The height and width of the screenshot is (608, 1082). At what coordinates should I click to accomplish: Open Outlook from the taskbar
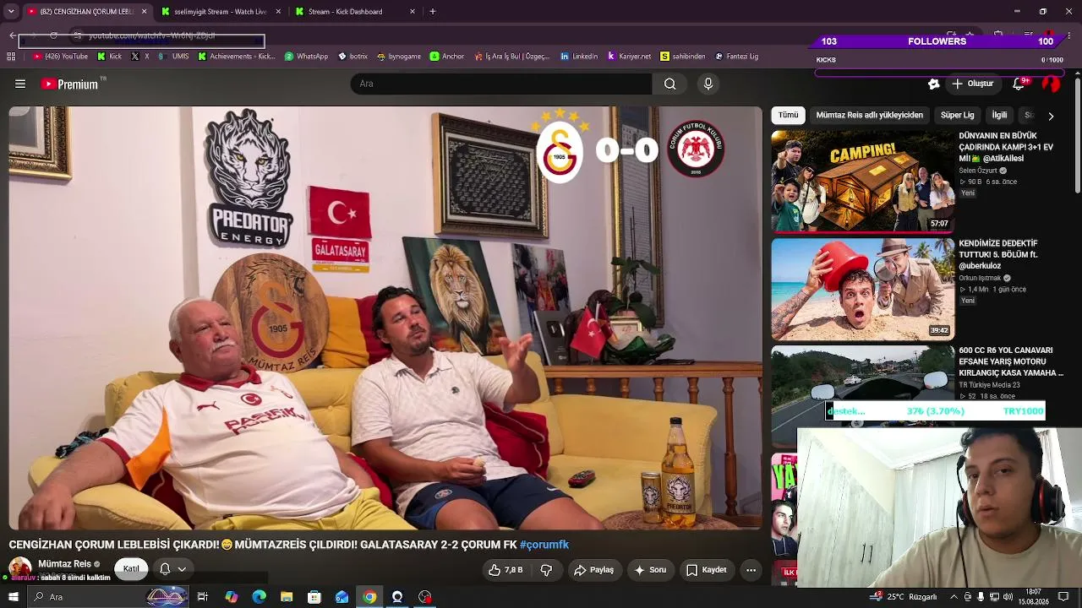[342, 597]
